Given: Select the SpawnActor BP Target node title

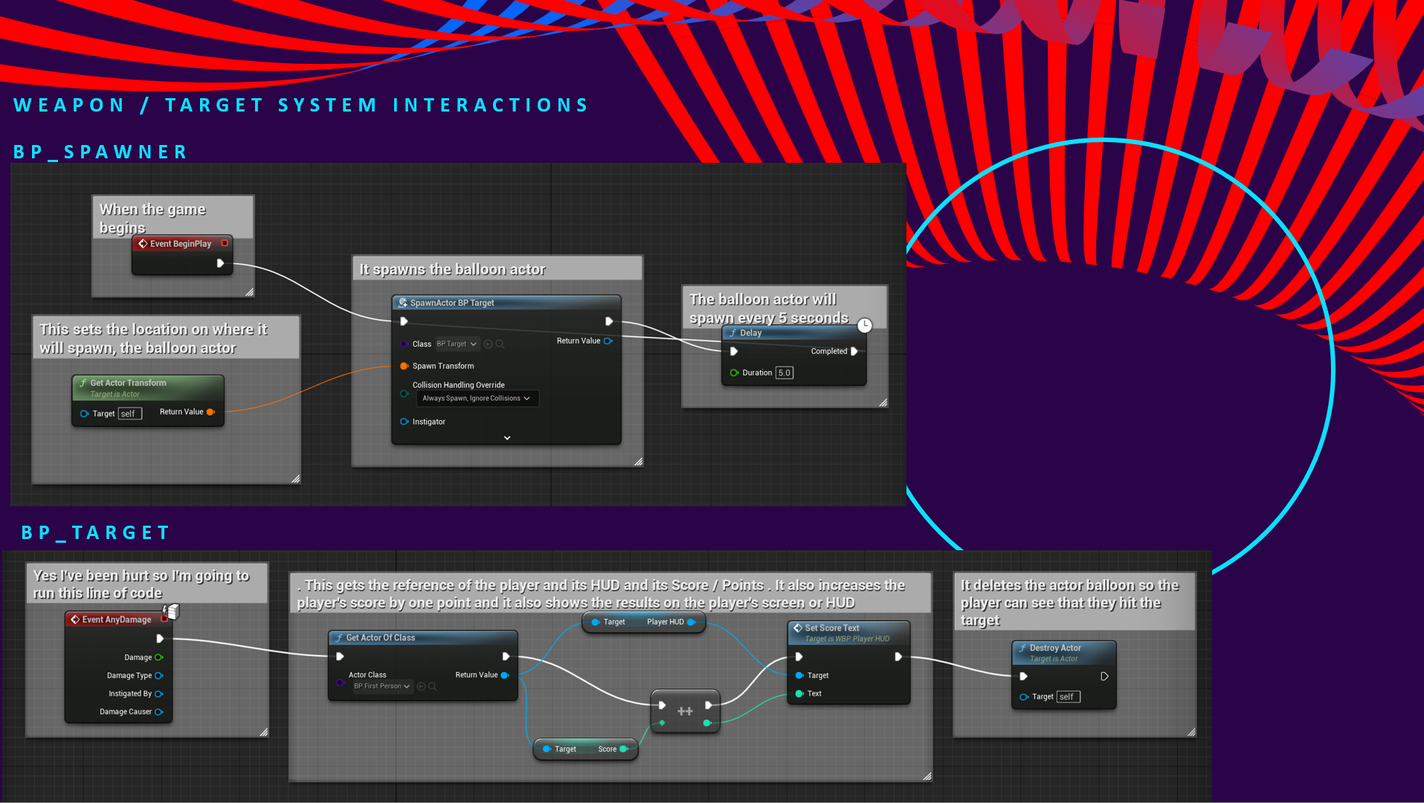Looking at the screenshot, I should click(x=451, y=303).
